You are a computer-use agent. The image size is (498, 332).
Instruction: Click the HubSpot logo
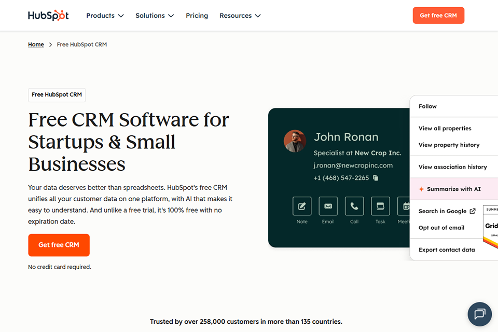point(48,15)
